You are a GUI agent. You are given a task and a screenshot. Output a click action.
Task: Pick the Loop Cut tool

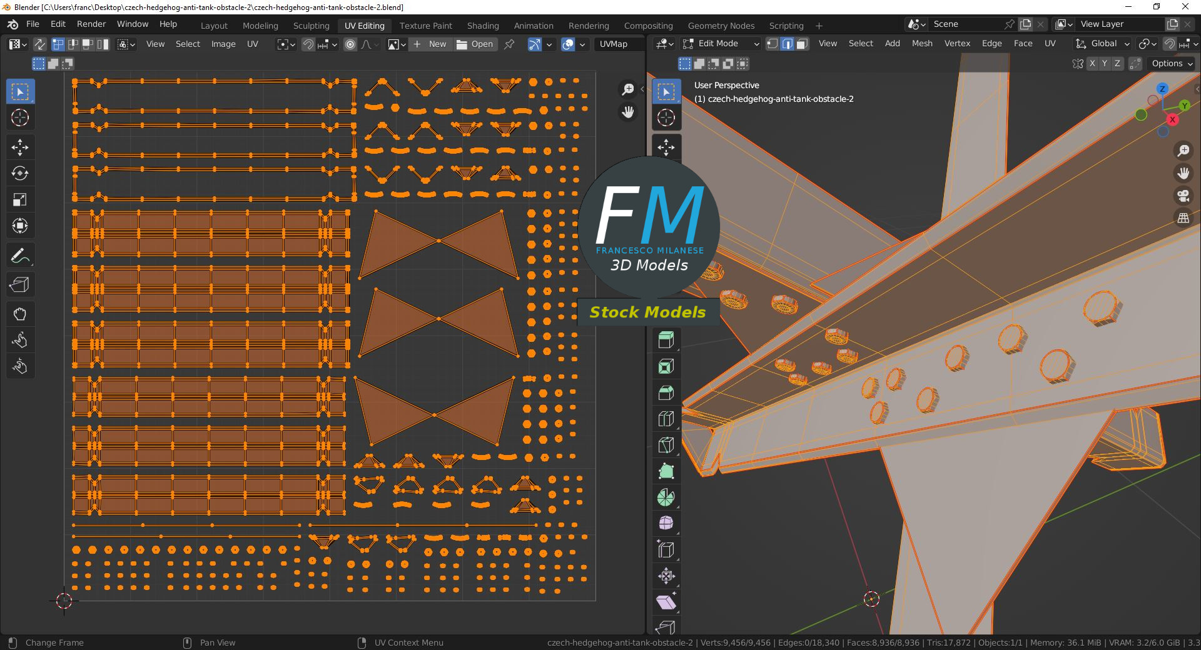tap(666, 419)
